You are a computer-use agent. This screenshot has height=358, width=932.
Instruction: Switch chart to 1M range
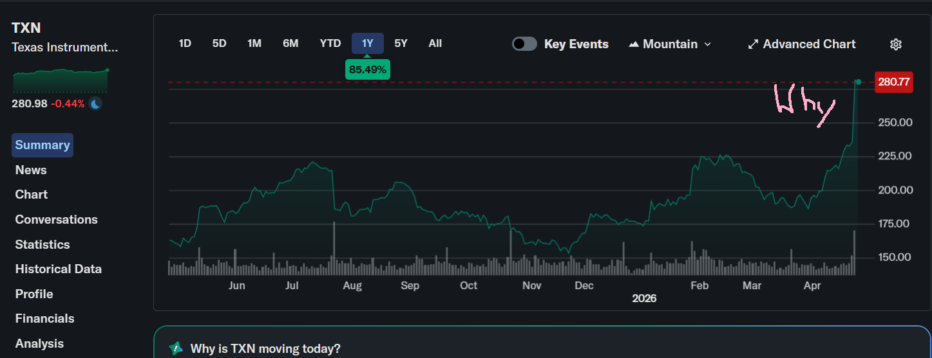click(254, 44)
